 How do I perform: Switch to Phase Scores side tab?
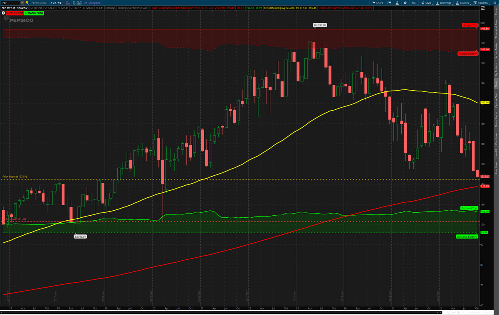coord(496,119)
